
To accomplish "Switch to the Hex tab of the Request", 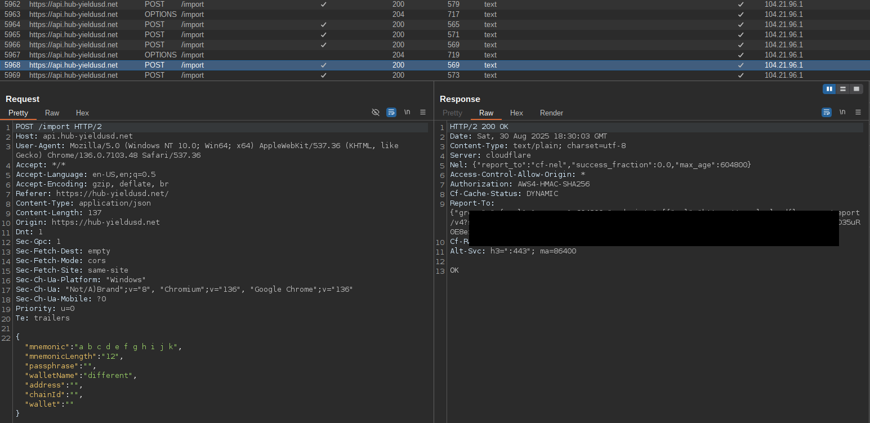I will pyautogui.click(x=82, y=113).
